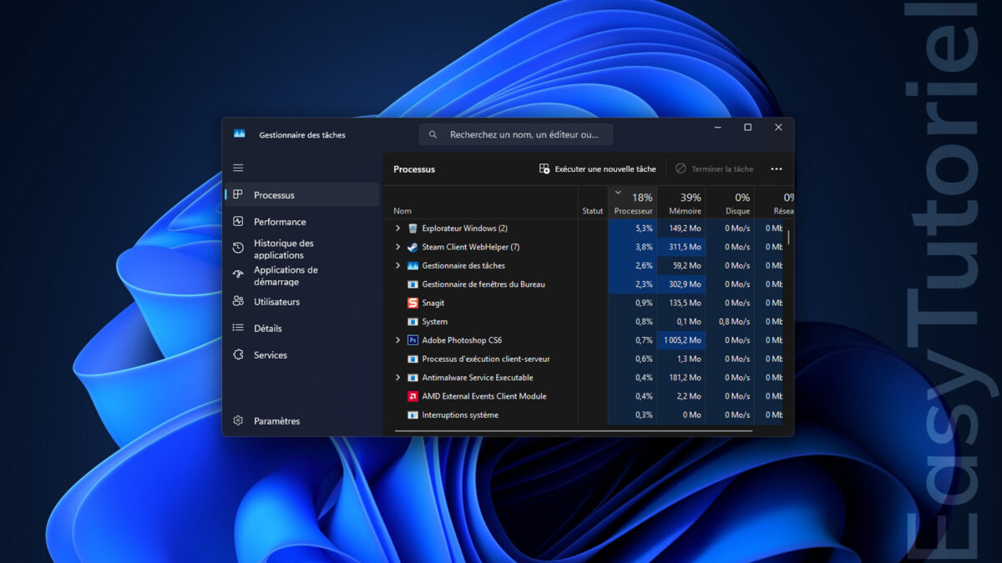Click the AMD External Events icon
The width and height of the screenshot is (1002, 563).
click(412, 396)
